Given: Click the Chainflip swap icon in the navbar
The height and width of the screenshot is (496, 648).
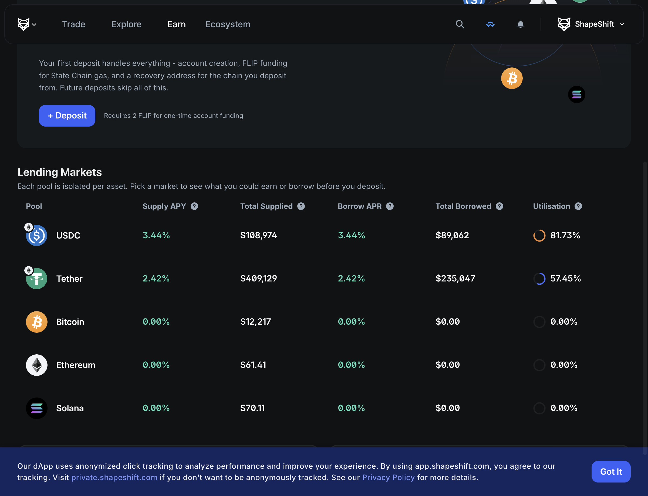Looking at the screenshot, I should pos(490,24).
